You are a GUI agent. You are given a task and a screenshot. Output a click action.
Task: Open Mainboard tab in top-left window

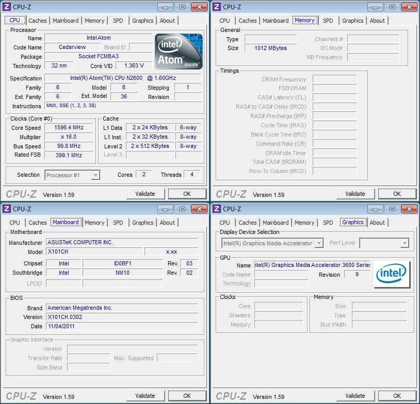click(x=66, y=21)
